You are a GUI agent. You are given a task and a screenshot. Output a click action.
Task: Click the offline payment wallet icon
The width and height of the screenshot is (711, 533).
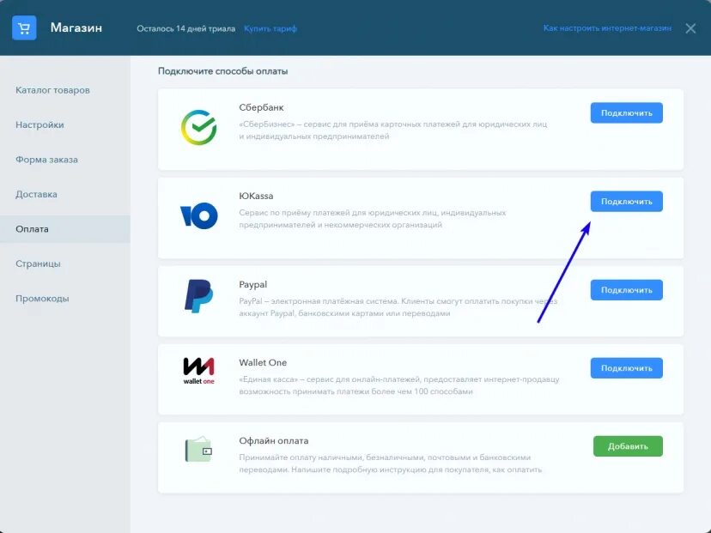click(x=198, y=449)
